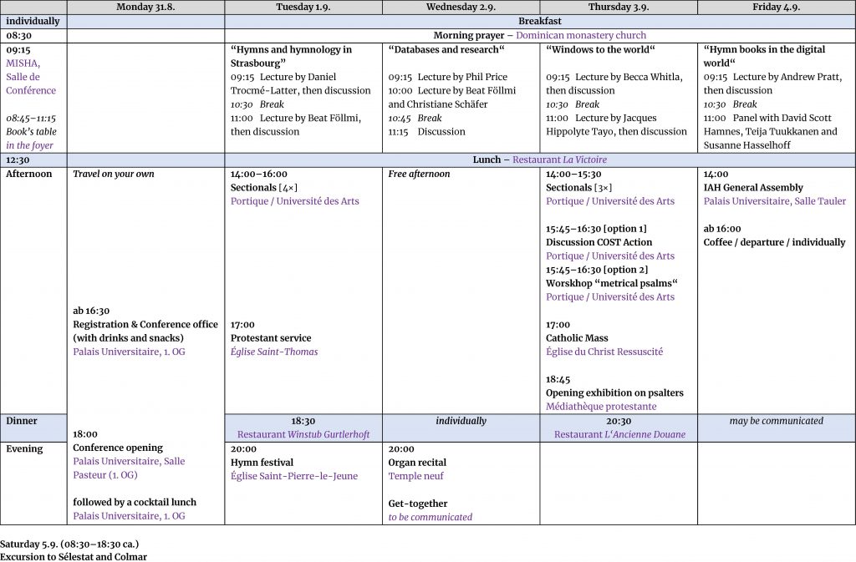Select the Thursday 3.9. column header
This screenshot has height=562, width=856.
(x=618, y=7)
